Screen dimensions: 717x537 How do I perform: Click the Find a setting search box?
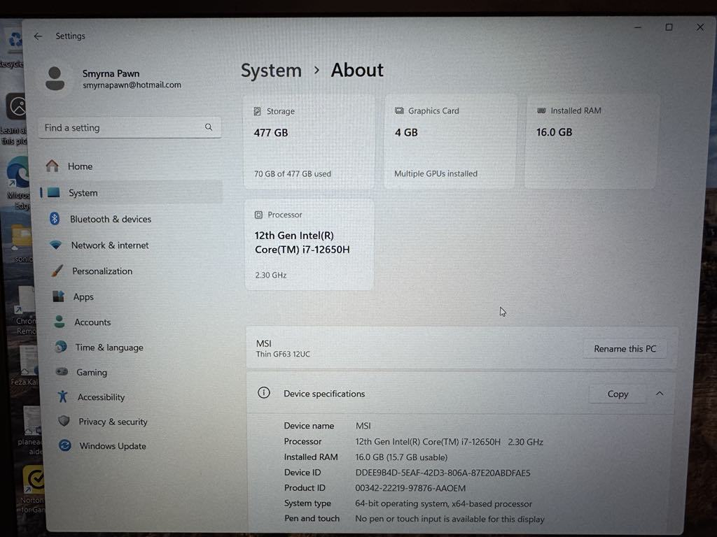(x=123, y=128)
